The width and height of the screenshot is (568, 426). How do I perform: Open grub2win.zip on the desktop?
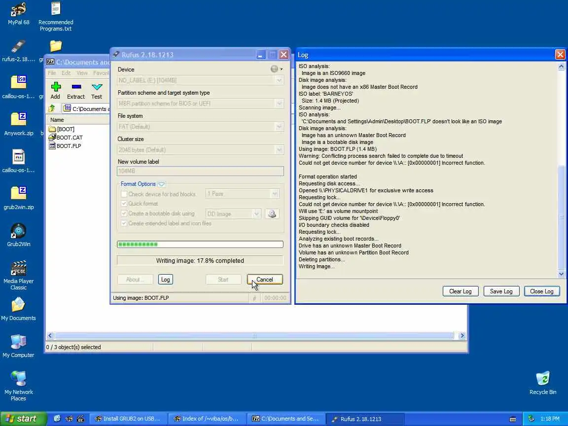tap(18, 198)
